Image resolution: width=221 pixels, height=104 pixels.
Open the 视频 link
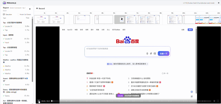tap(87, 30)
